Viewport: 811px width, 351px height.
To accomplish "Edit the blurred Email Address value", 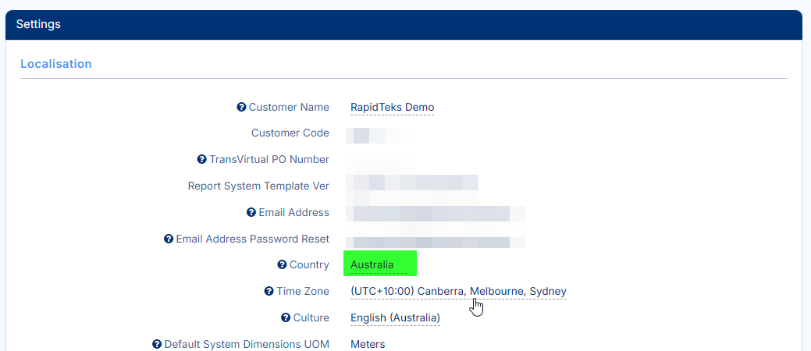I will (x=437, y=213).
